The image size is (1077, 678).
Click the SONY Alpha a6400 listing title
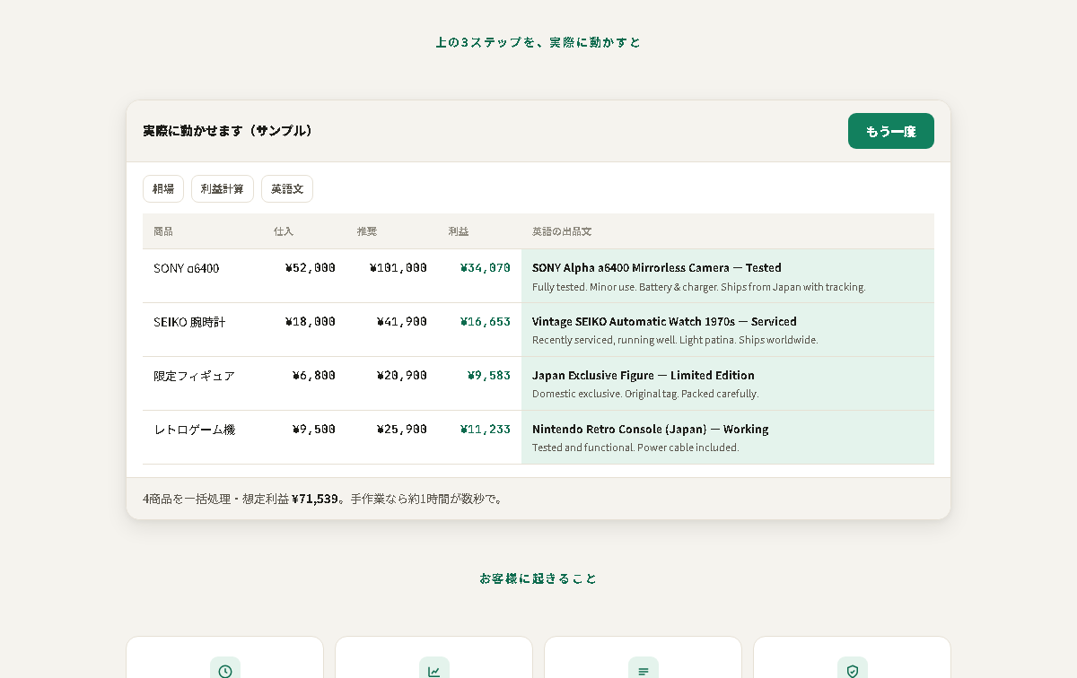tap(657, 268)
